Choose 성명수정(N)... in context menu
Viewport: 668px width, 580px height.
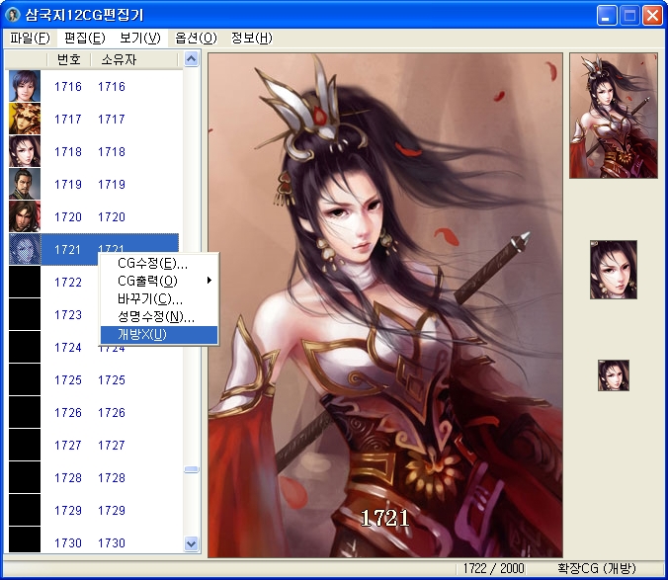(159, 317)
